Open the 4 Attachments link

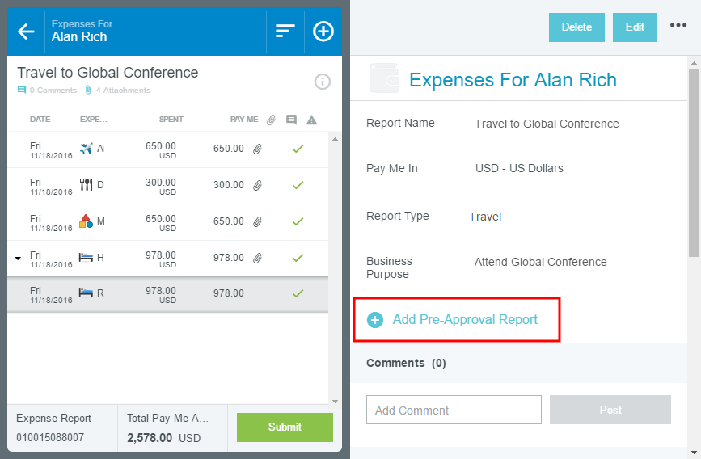click(x=118, y=91)
